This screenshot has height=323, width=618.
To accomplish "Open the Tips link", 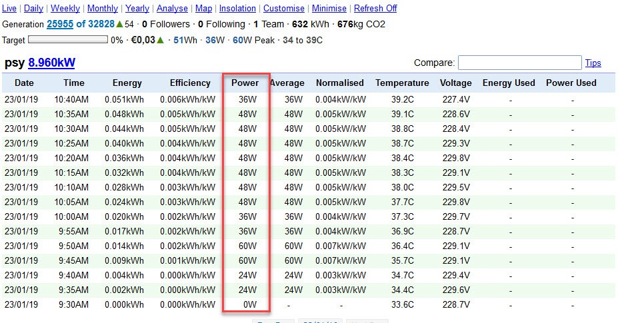I will point(593,63).
